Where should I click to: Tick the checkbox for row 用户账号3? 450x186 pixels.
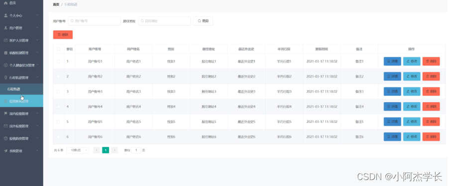[x=59, y=92]
